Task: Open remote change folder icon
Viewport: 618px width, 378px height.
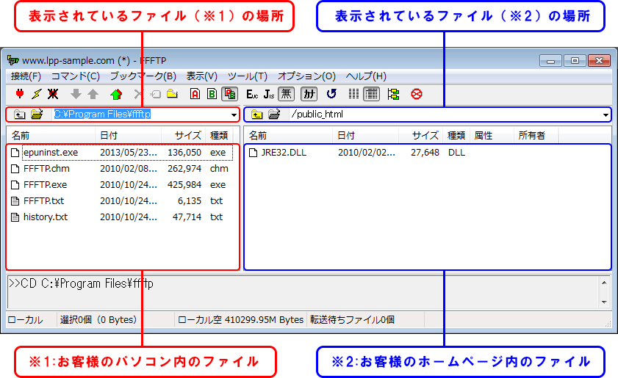Action: (274, 115)
